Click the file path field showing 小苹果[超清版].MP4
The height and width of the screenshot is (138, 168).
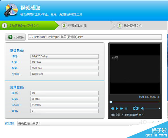coord(95,37)
